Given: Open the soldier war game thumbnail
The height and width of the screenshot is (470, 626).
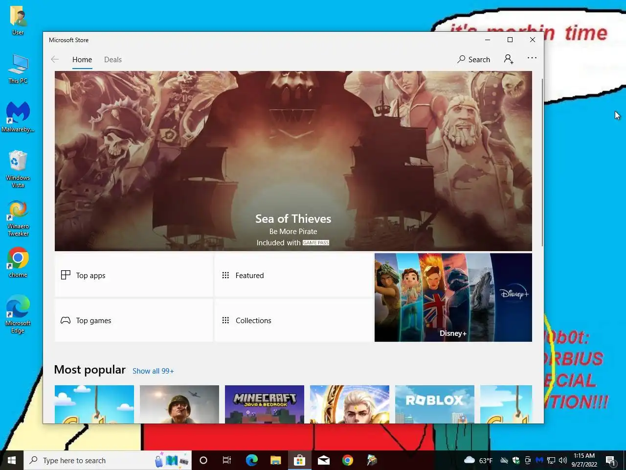Looking at the screenshot, I should pos(179,404).
